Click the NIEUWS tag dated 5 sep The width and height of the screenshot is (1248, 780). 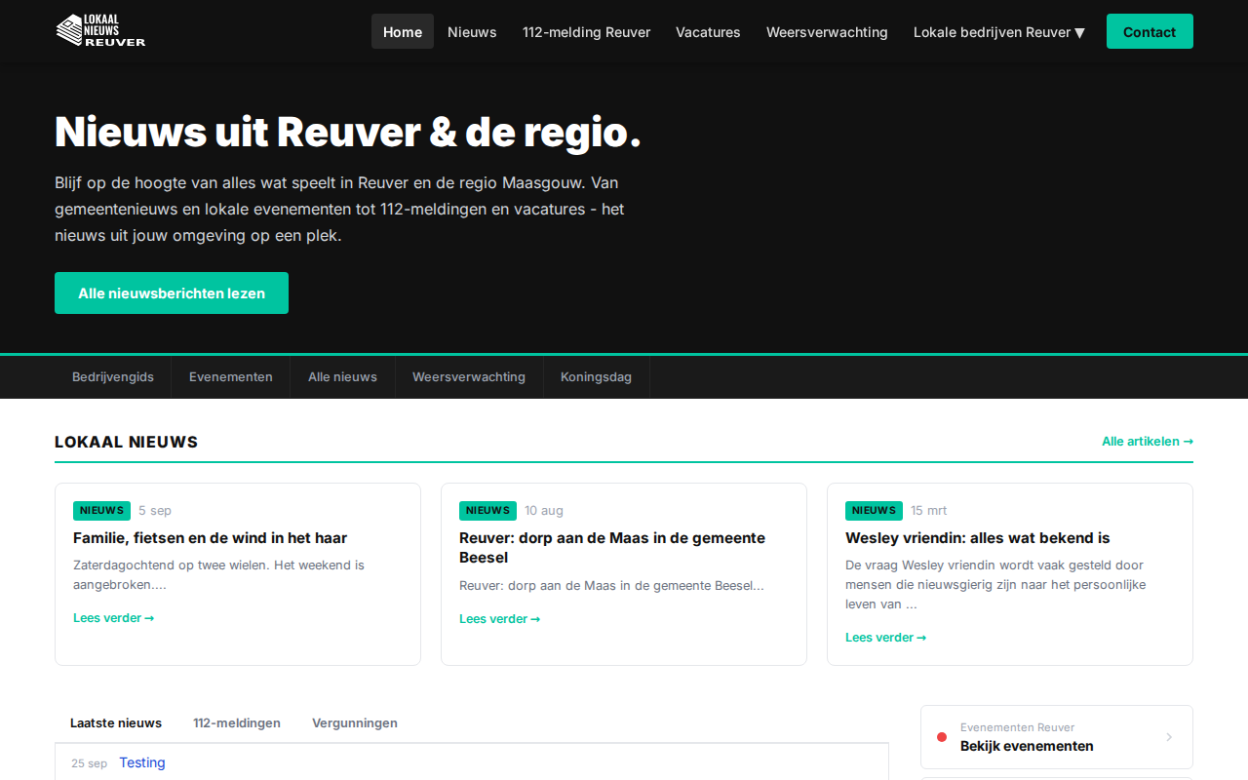pos(101,510)
